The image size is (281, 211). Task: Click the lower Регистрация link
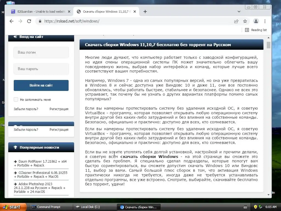59,130
